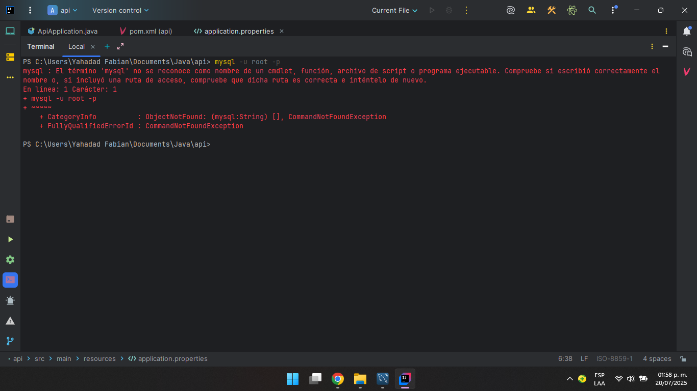Open the Services tool window gear icon
The image size is (697, 391).
point(10,260)
